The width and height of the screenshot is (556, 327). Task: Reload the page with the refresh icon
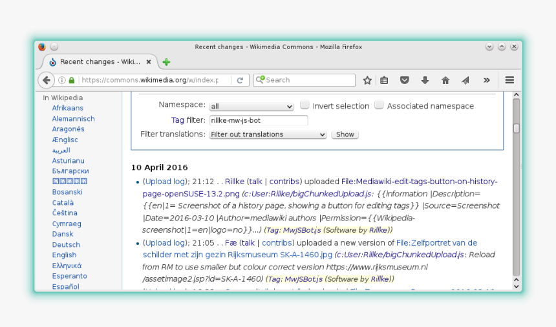coord(240,80)
